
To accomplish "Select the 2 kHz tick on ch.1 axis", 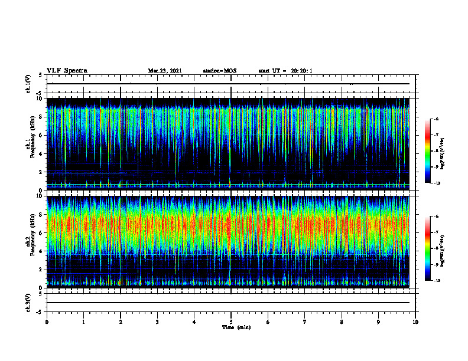I will click(x=41, y=172).
